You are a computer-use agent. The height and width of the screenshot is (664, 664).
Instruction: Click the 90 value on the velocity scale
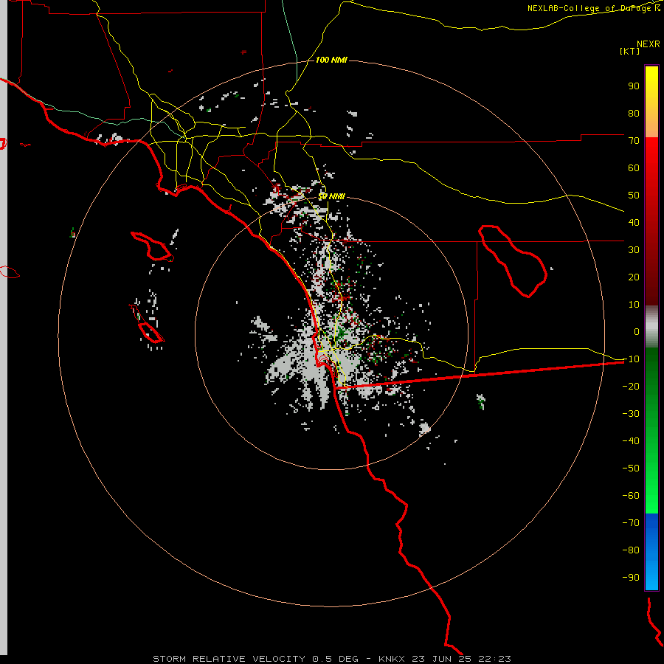tap(634, 86)
